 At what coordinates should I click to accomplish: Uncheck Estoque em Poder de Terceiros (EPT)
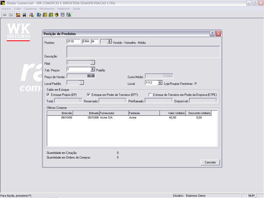89,95
